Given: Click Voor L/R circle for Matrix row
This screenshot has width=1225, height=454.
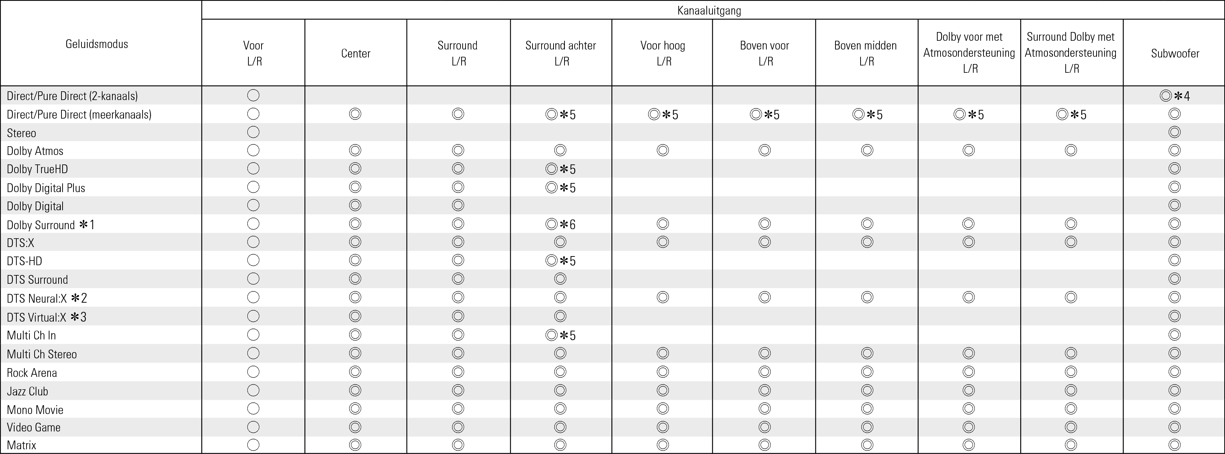Looking at the screenshot, I should 254,445.
